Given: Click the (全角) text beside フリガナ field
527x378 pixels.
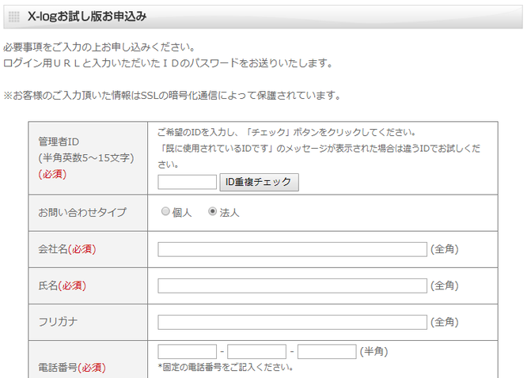Looking at the screenshot, I should 445,322.
